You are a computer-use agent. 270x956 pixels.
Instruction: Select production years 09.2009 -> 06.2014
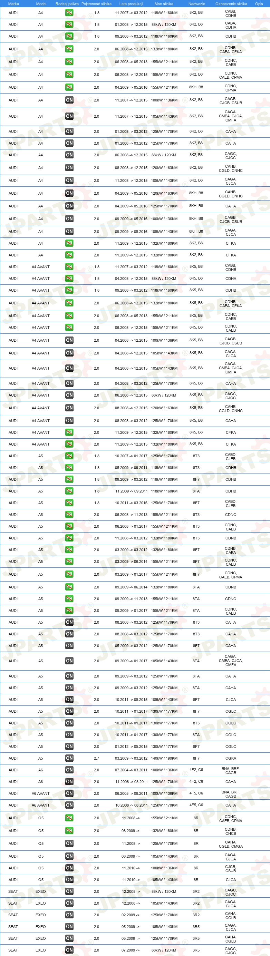tap(131, 587)
